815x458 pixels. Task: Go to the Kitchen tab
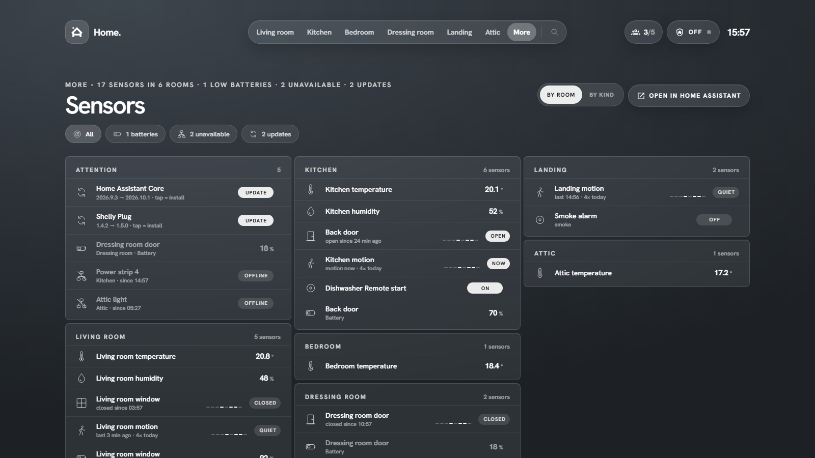pos(319,32)
